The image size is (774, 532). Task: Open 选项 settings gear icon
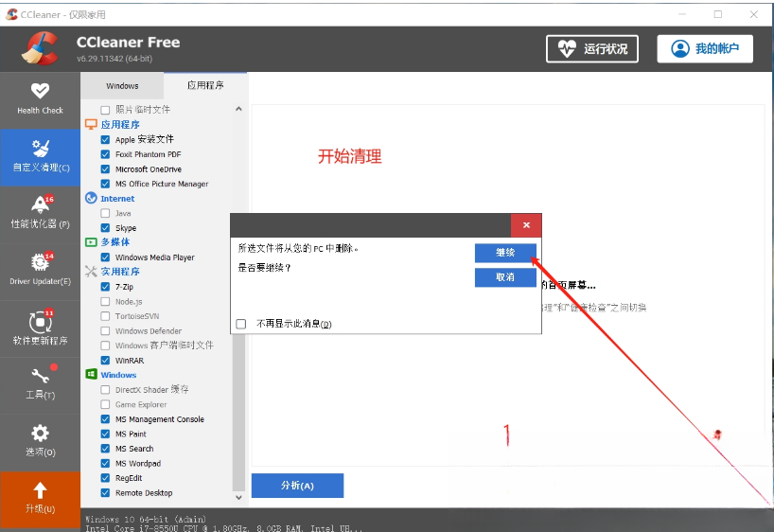pyautogui.click(x=40, y=434)
